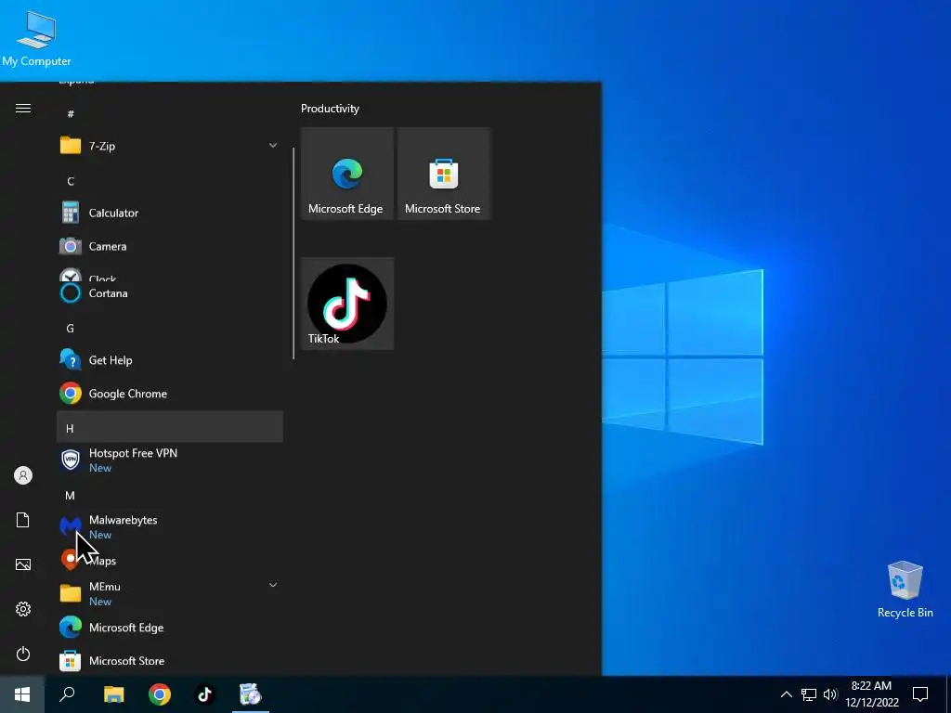This screenshot has width=951, height=713.
Task: Launch Google Chrome from app list
Action: tap(170, 394)
